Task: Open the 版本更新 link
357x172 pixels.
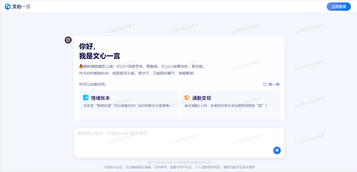Action: pos(249,167)
